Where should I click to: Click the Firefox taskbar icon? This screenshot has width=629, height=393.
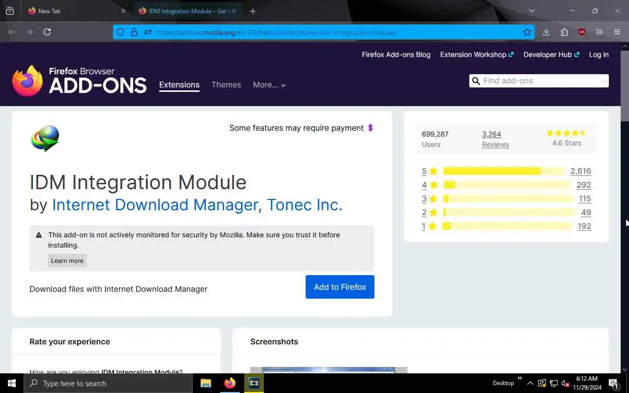point(230,383)
